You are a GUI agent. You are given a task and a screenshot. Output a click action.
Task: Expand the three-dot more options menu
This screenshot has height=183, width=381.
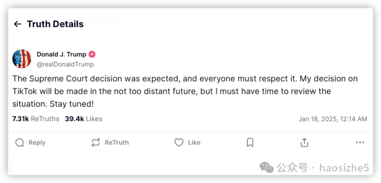pyautogui.click(x=360, y=143)
